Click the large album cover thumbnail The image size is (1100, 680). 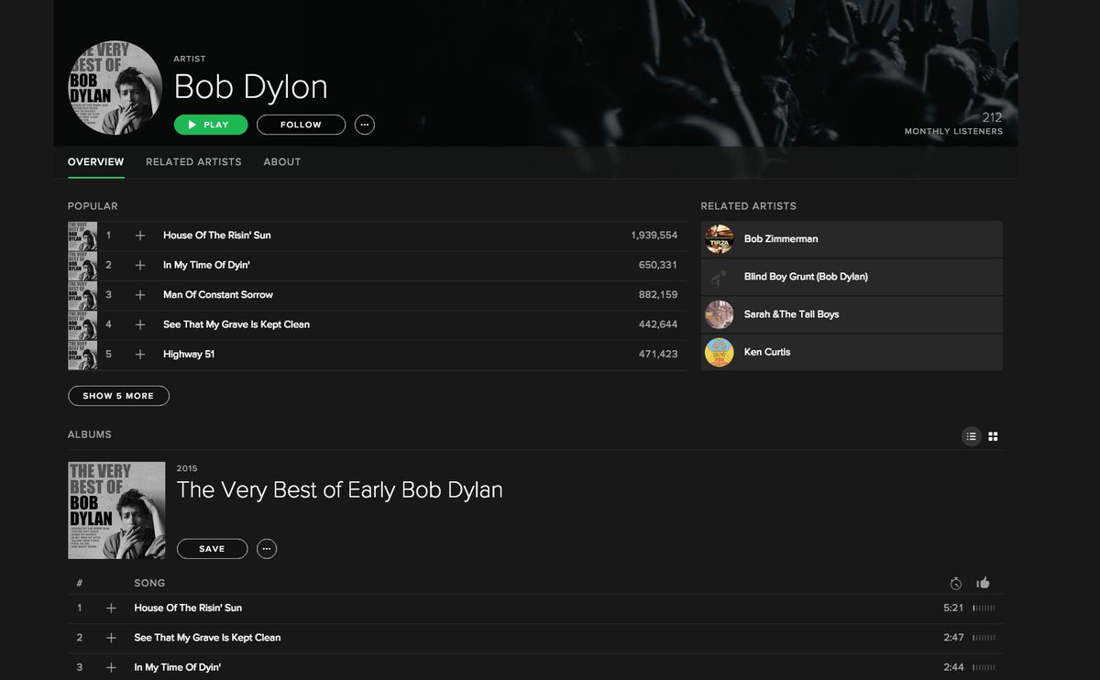[116, 510]
